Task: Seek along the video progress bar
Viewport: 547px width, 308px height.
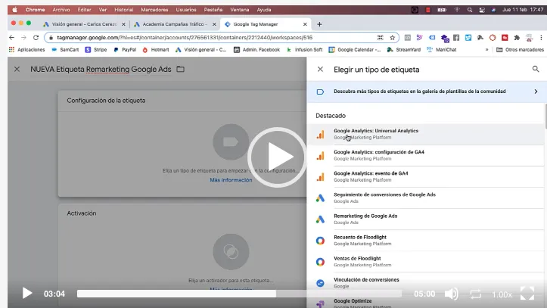Action: pyautogui.click(x=239, y=294)
